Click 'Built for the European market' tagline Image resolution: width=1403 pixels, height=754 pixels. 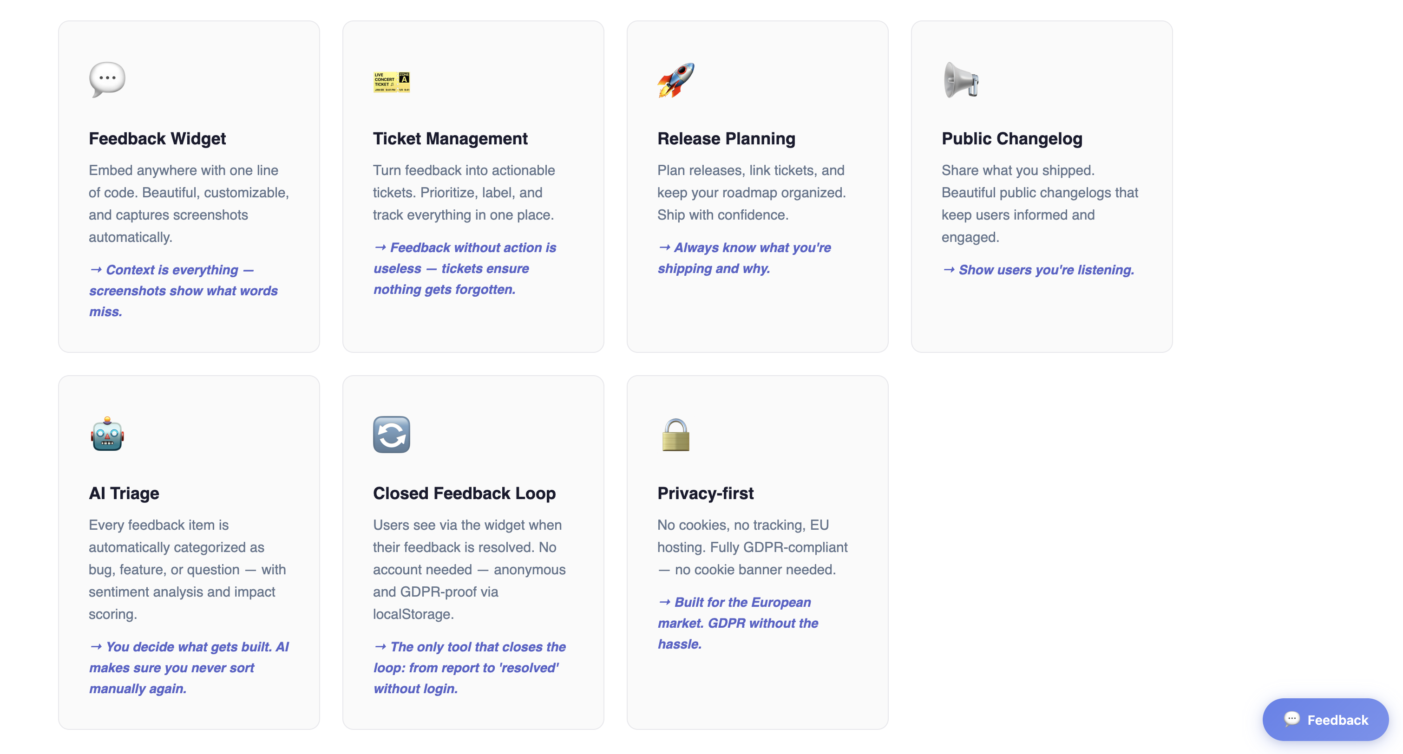(x=737, y=623)
